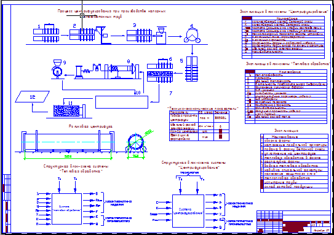Click the 'Тепловая обработка' system block rectangle
The height and width of the screenshot is (235, 334).
point(66,209)
